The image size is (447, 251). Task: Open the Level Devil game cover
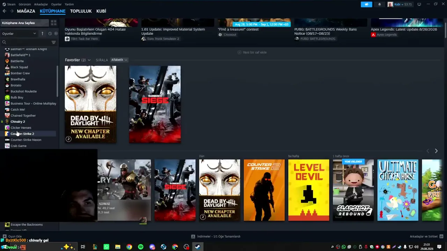309,190
